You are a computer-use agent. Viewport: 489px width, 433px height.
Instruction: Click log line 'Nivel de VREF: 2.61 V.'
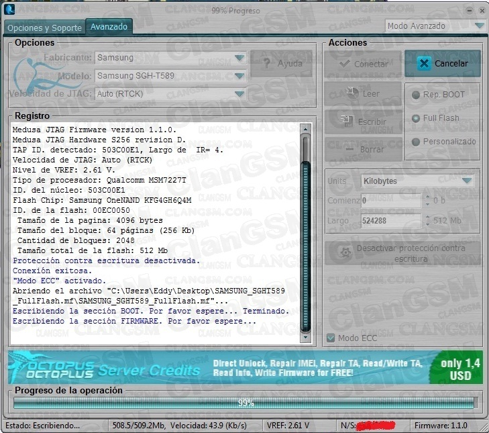[64, 170]
